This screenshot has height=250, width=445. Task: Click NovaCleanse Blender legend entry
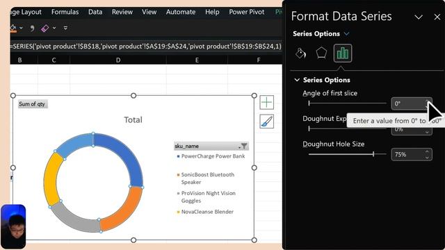coord(205,212)
